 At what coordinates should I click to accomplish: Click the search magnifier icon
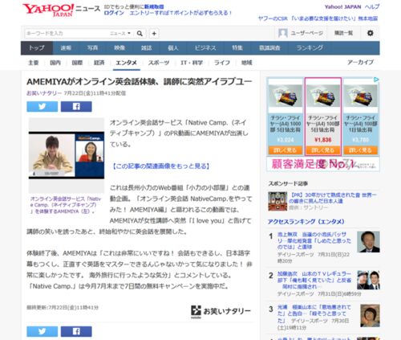click(140, 34)
